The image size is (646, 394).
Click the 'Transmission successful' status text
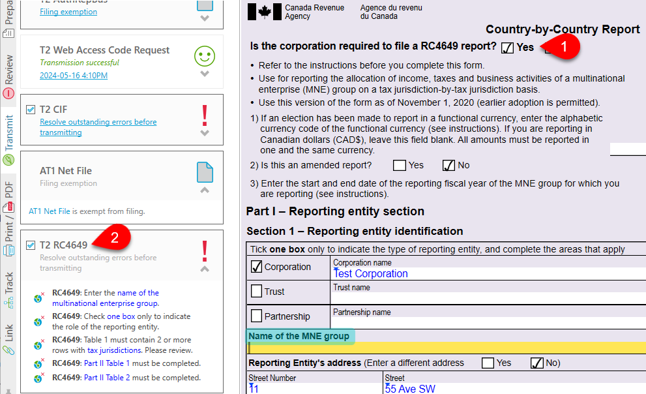pos(80,63)
